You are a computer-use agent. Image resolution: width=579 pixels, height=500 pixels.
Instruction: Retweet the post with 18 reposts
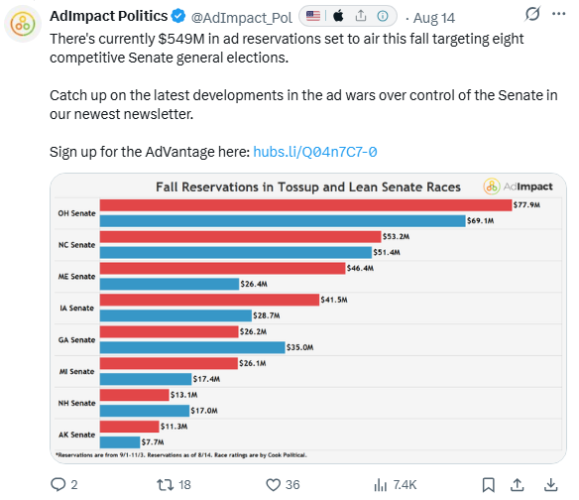click(165, 484)
